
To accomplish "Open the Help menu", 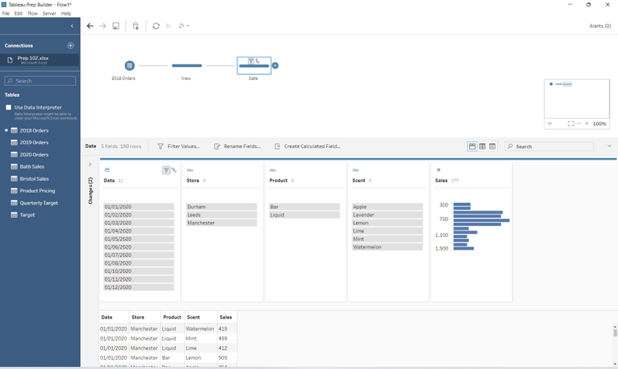I will (66, 13).
